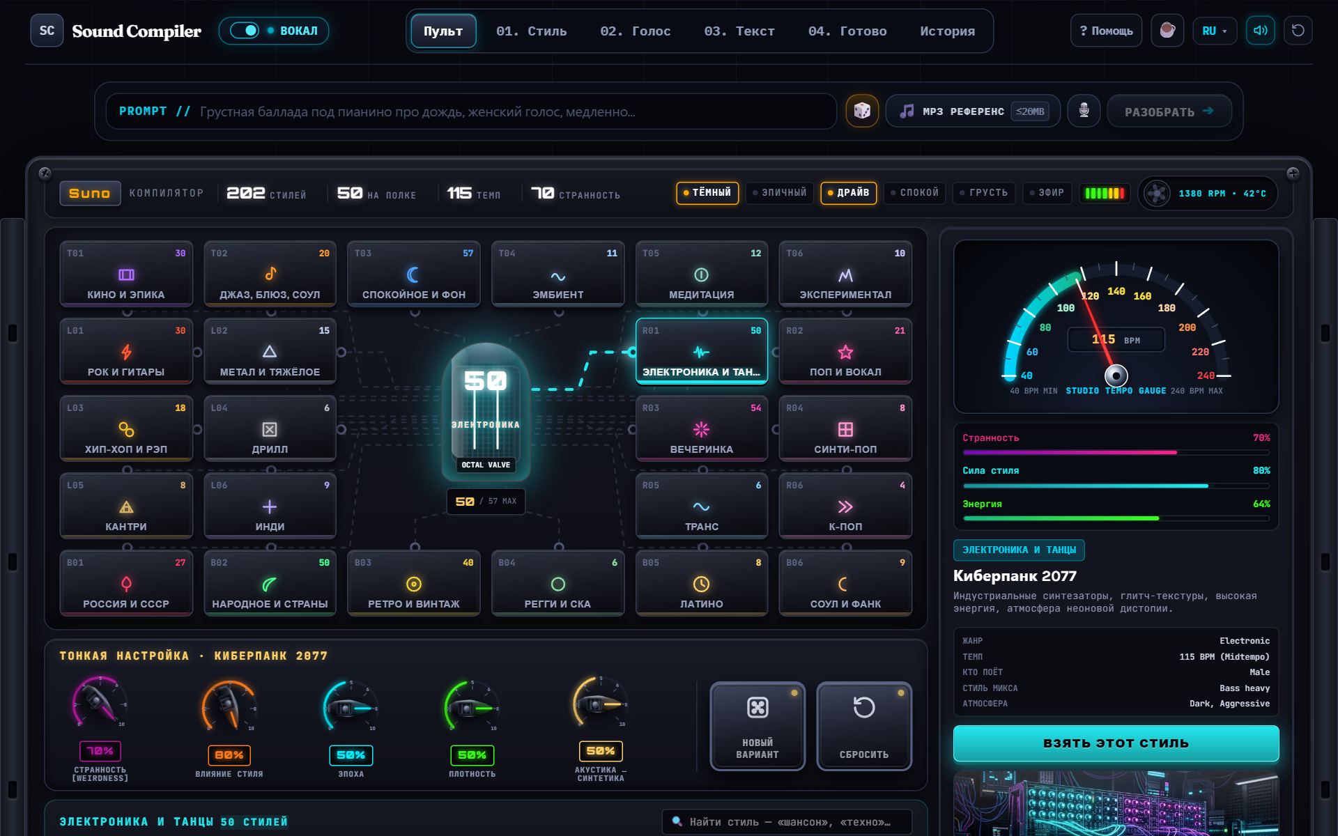Click the РАЗОБРАТЬ button
The height and width of the screenshot is (836, 1338).
pos(1169,111)
